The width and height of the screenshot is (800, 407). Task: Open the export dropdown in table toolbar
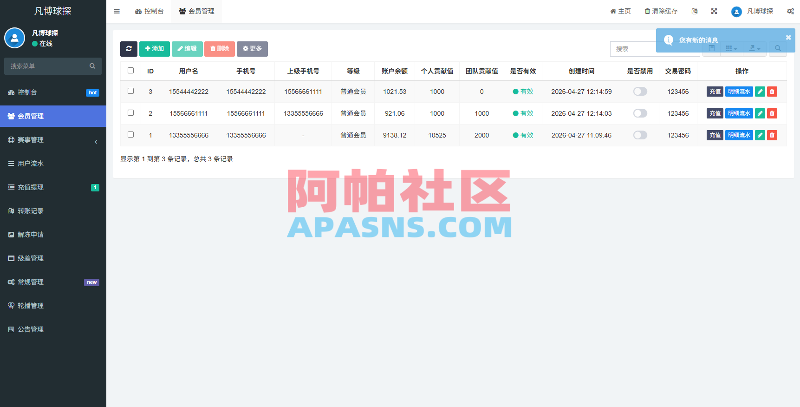coord(754,49)
